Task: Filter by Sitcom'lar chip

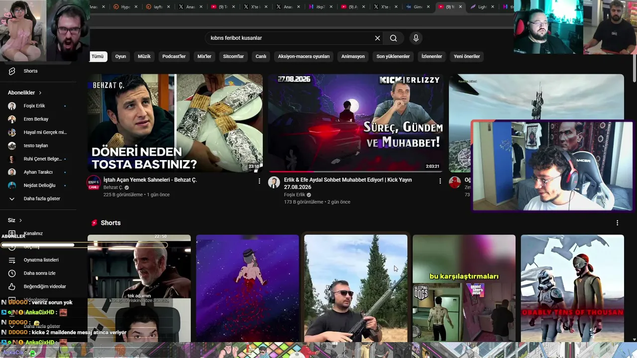Action: coord(233,57)
